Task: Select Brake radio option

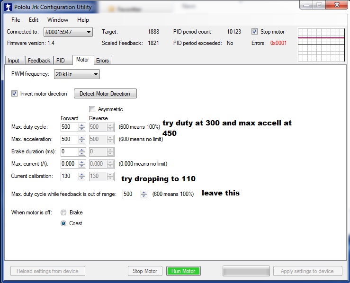Action: pyautogui.click(x=63, y=213)
